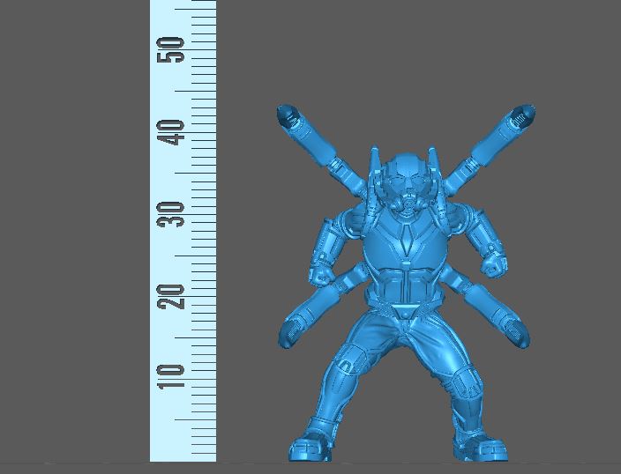Click the upper-left mechanical arm tip
This screenshot has width=621, height=474.
coord(288,116)
